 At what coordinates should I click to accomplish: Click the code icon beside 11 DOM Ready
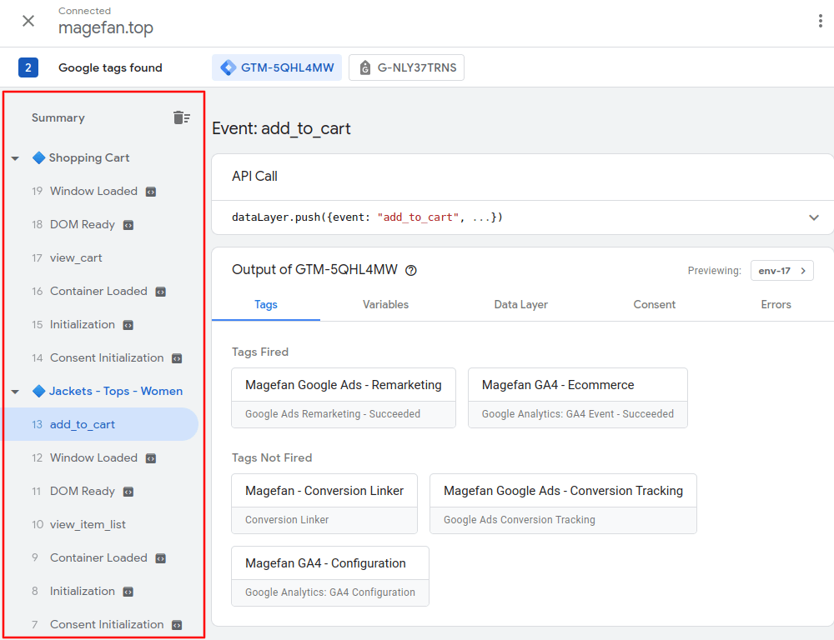click(x=128, y=492)
